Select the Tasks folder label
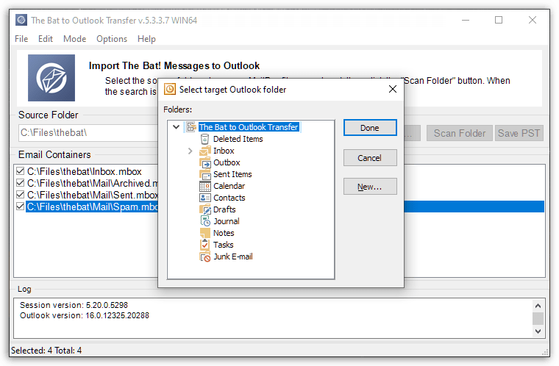The height and width of the screenshot is (366, 559). click(223, 245)
